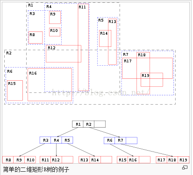Choose the R18 rectangle label in the diagram
The image size is (193, 175).
(x=142, y=55)
